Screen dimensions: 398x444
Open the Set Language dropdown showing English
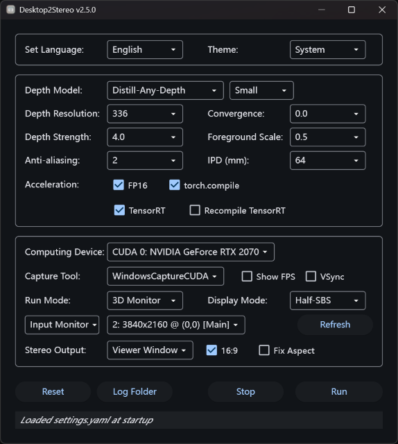[145, 50]
